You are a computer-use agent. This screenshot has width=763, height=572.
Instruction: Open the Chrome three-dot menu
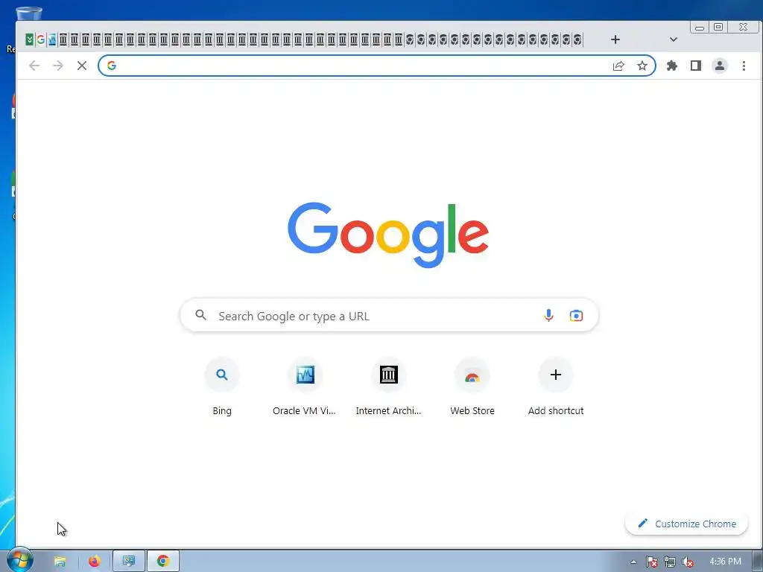pyautogui.click(x=744, y=66)
